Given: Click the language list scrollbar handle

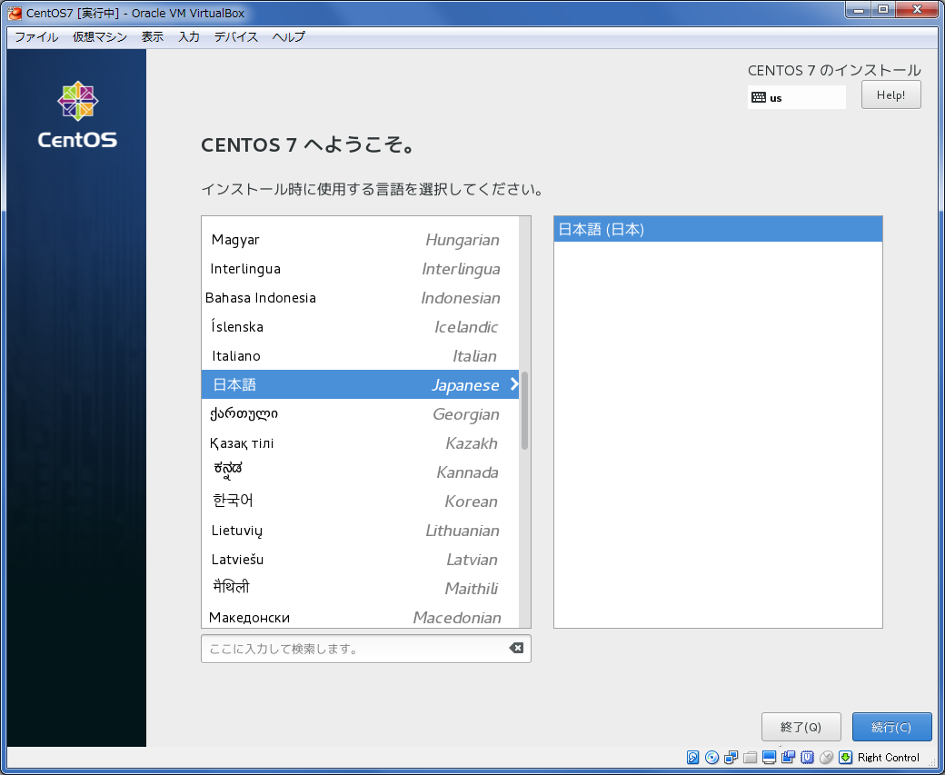Looking at the screenshot, I should click(x=524, y=411).
